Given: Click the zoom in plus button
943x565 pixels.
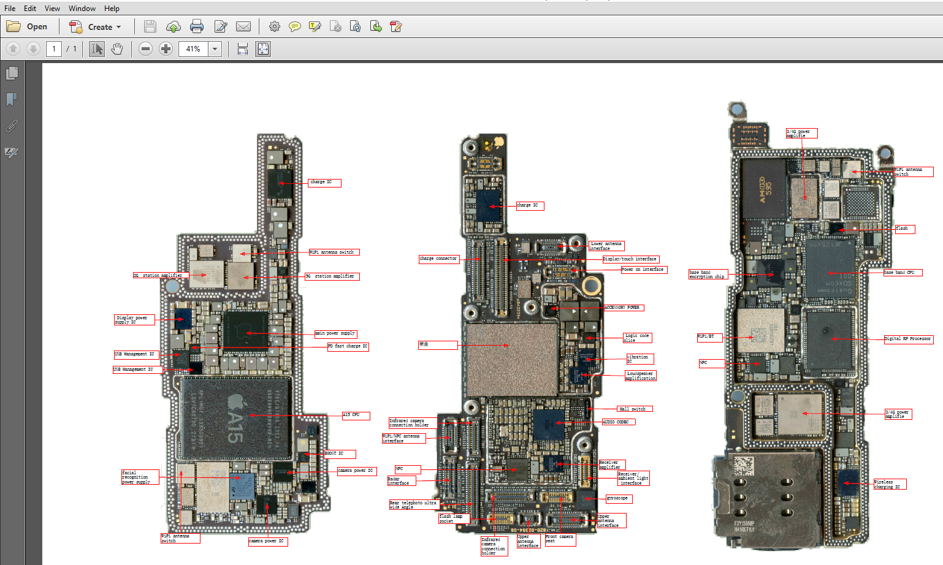Looking at the screenshot, I should tap(166, 49).
